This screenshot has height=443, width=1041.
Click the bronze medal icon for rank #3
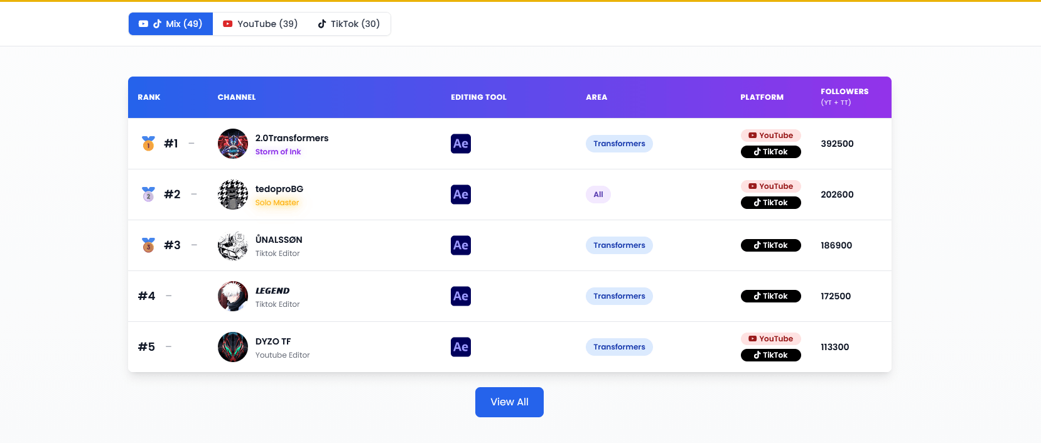pos(148,245)
